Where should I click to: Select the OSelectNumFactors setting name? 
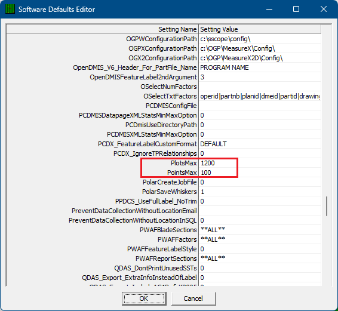tap(169, 87)
